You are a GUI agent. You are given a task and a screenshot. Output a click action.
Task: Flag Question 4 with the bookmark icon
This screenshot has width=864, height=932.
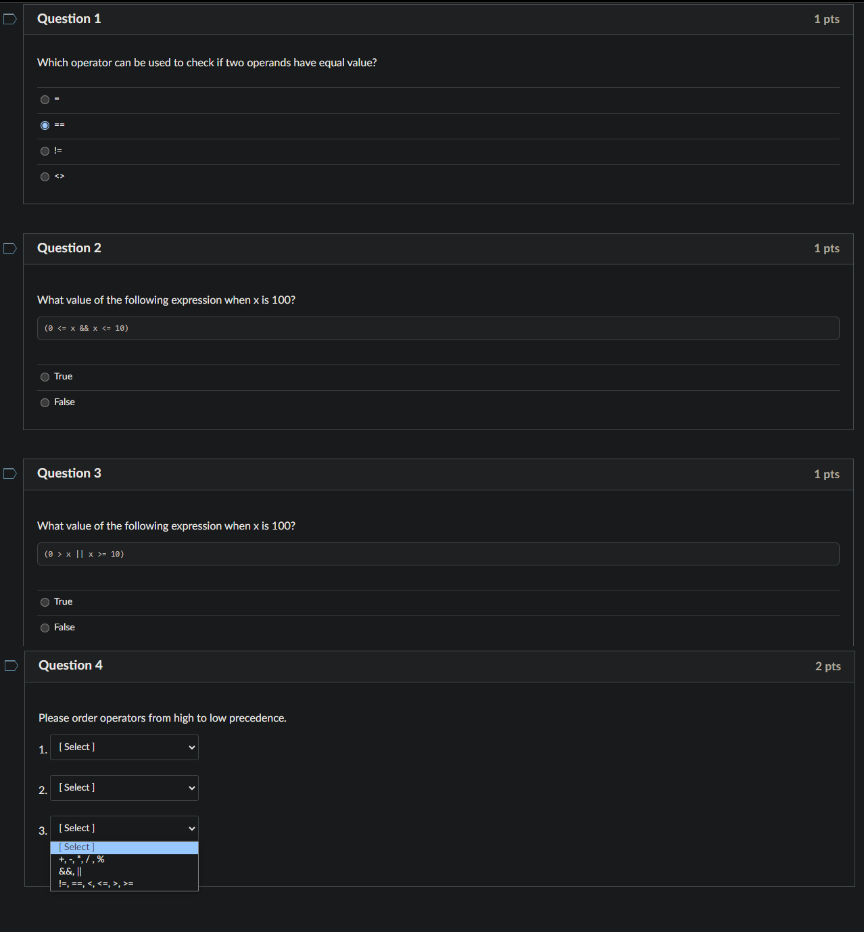[11, 666]
